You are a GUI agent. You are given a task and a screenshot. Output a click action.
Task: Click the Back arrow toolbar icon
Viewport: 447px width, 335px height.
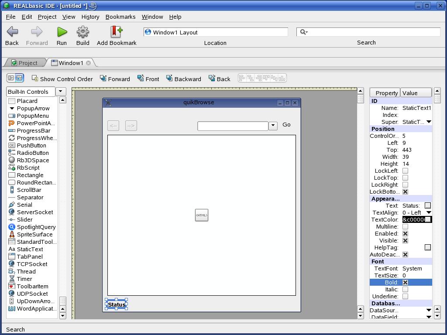point(12,31)
